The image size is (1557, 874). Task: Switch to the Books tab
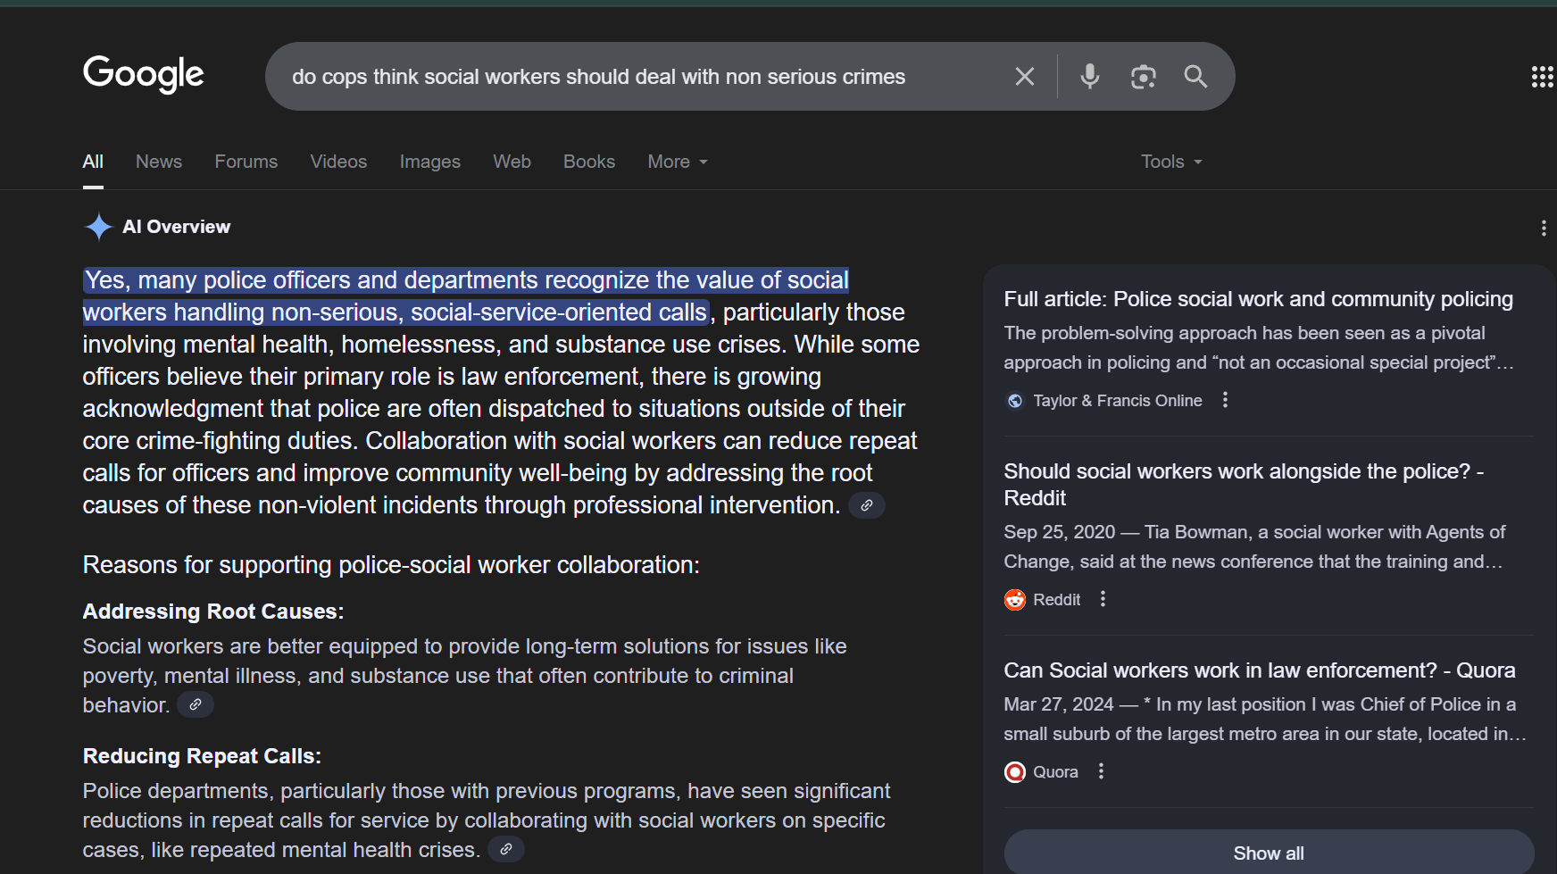pos(589,162)
